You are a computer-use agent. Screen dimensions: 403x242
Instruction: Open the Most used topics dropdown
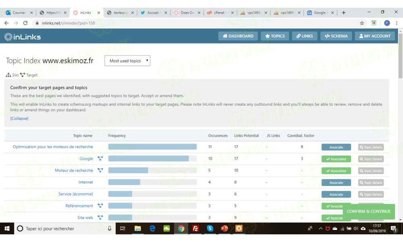127,60
